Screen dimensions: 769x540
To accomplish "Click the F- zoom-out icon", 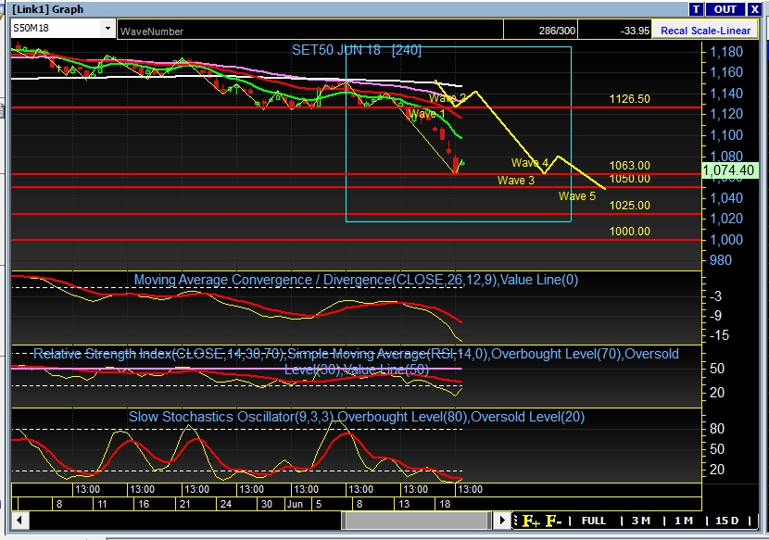I will tap(554, 521).
